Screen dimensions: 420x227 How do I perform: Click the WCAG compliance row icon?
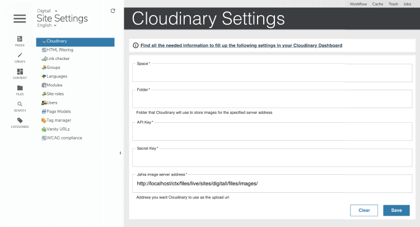click(x=44, y=138)
